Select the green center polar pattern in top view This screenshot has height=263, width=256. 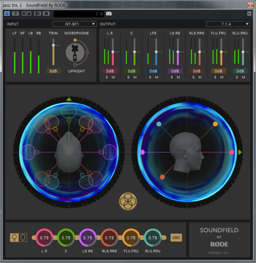tap(69, 111)
